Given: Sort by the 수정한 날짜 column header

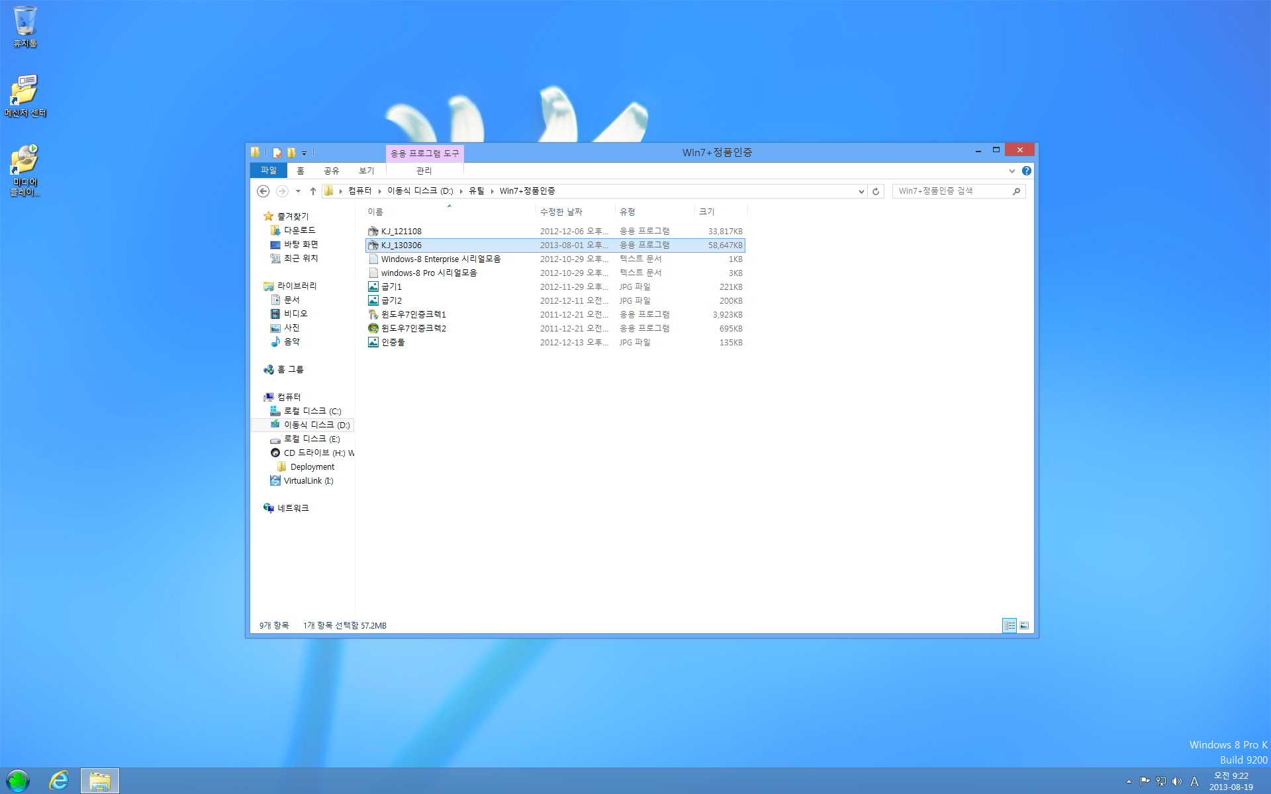Looking at the screenshot, I should [x=575, y=212].
